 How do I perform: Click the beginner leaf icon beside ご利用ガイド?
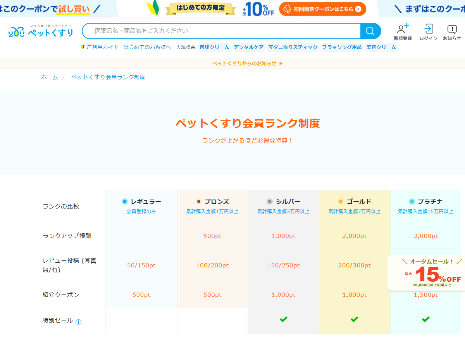pos(83,47)
